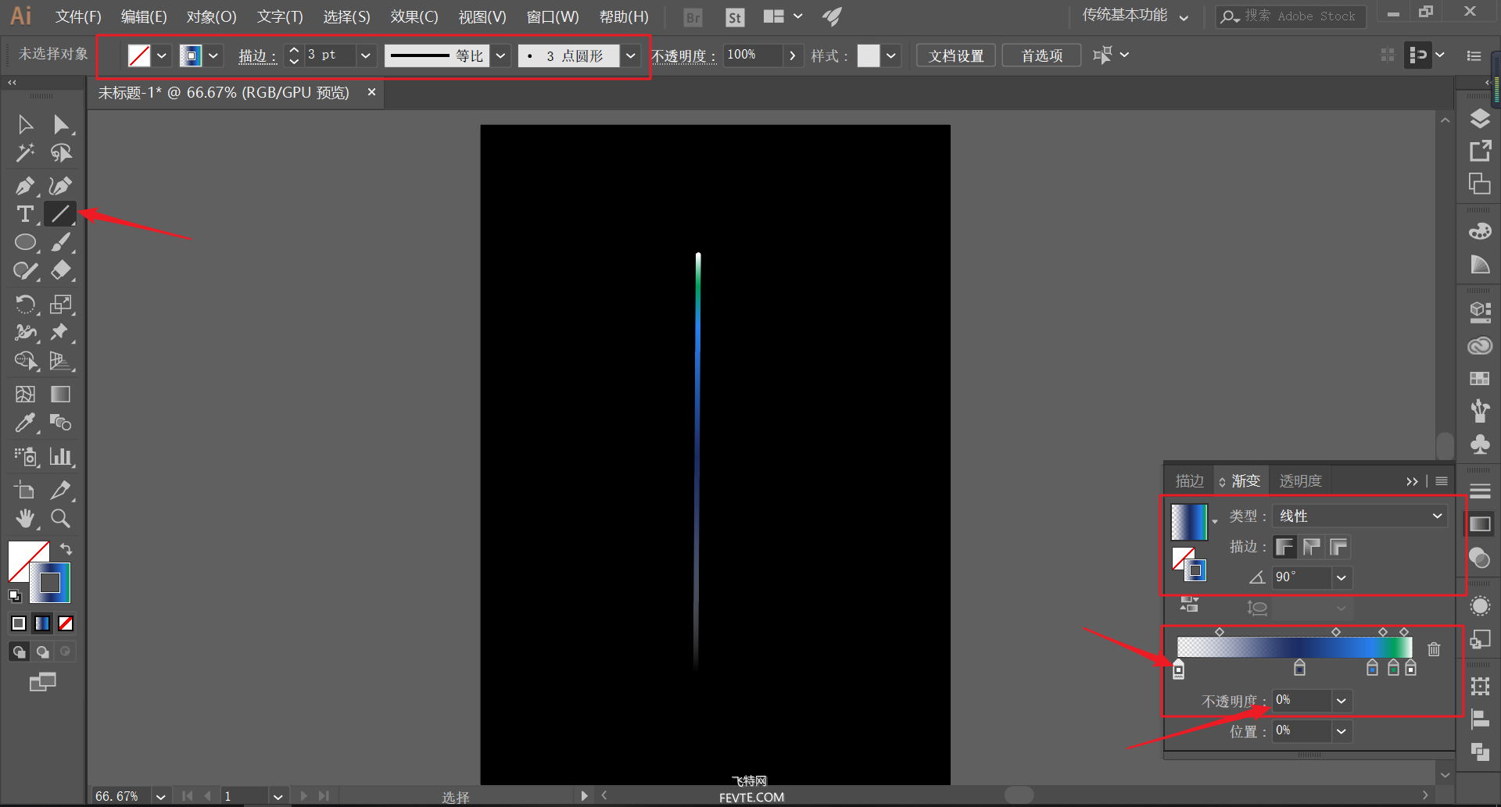Switch to the 透明度 panel tab
1501x807 pixels.
(1300, 481)
